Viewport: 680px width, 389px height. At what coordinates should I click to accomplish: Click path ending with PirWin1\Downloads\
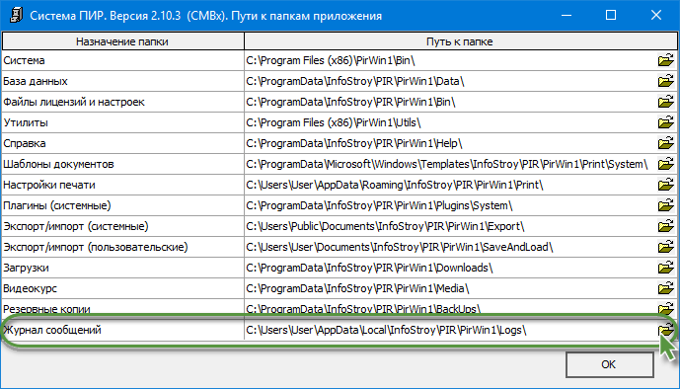coord(369,268)
